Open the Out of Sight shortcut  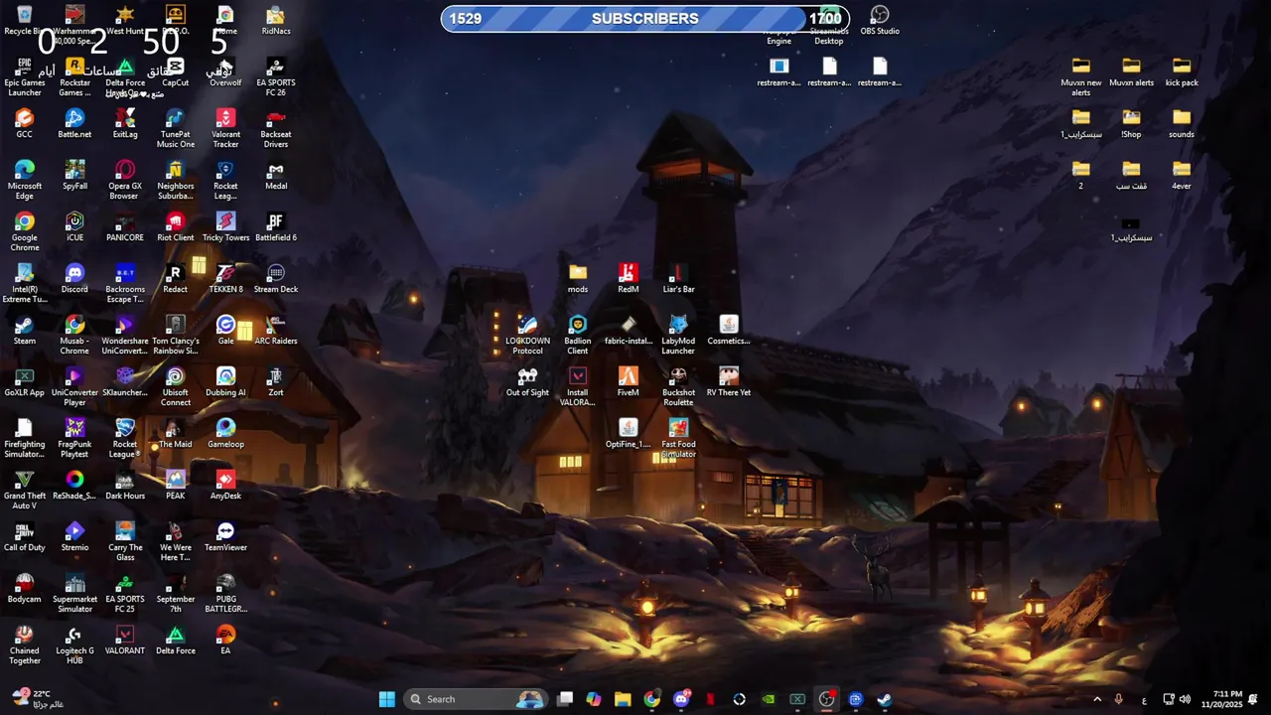click(x=527, y=382)
